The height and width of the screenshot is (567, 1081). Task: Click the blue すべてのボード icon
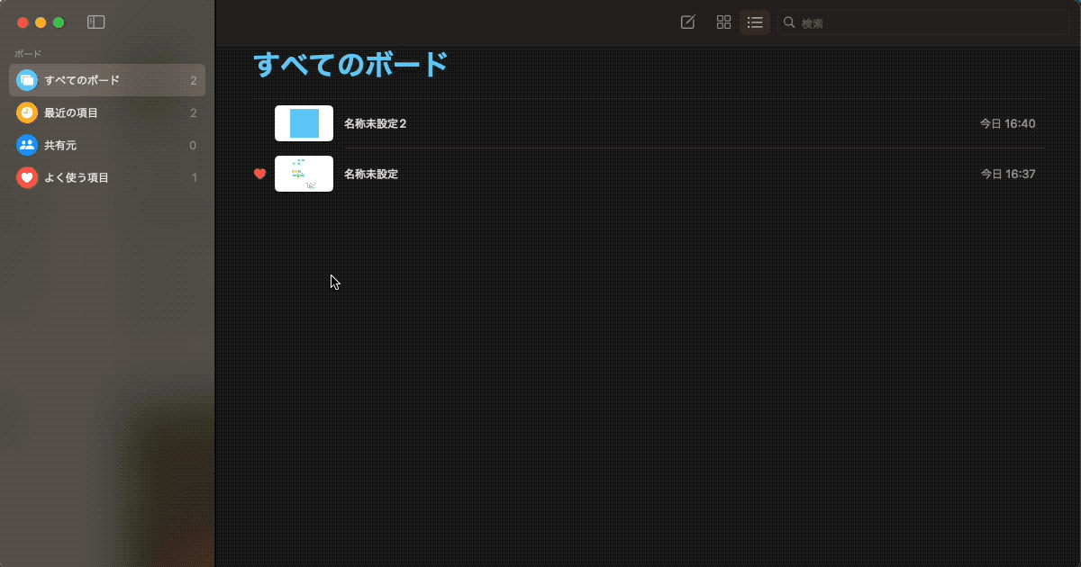(27, 80)
